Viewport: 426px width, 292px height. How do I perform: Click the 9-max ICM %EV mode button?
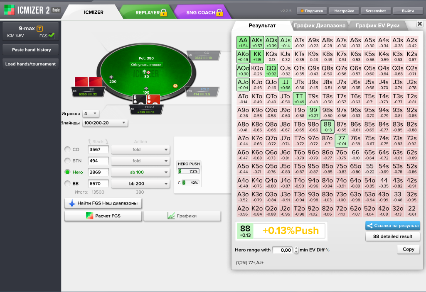tap(31, 32)
